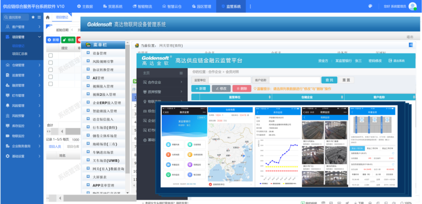Tick the fifth row checkbox in project table
422x204 pixels.
coord(50,84)
